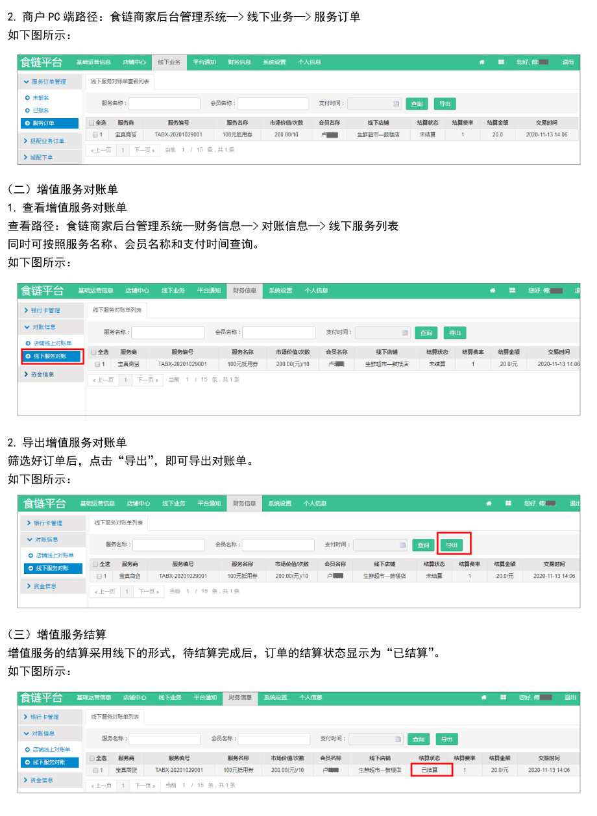This screenshot has height=816, width=597.
Task: Click the 店铺线上对账单 icon above red-boxed 线下服务对账
Action: tap(28, 343)
